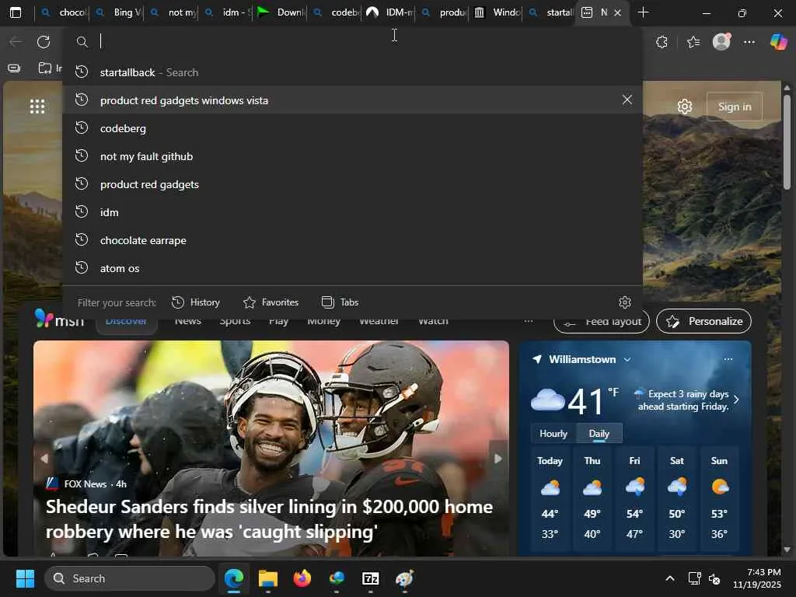Click the favorites bar first icon
Viewport: 796px width, 597px height.
point(14,68)
